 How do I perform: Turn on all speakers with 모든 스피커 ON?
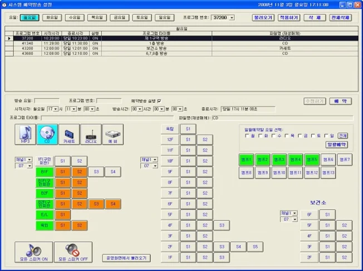click(x=34, y=252)
